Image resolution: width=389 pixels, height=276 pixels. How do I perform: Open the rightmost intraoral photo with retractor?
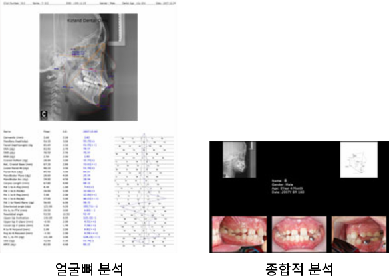359,234
